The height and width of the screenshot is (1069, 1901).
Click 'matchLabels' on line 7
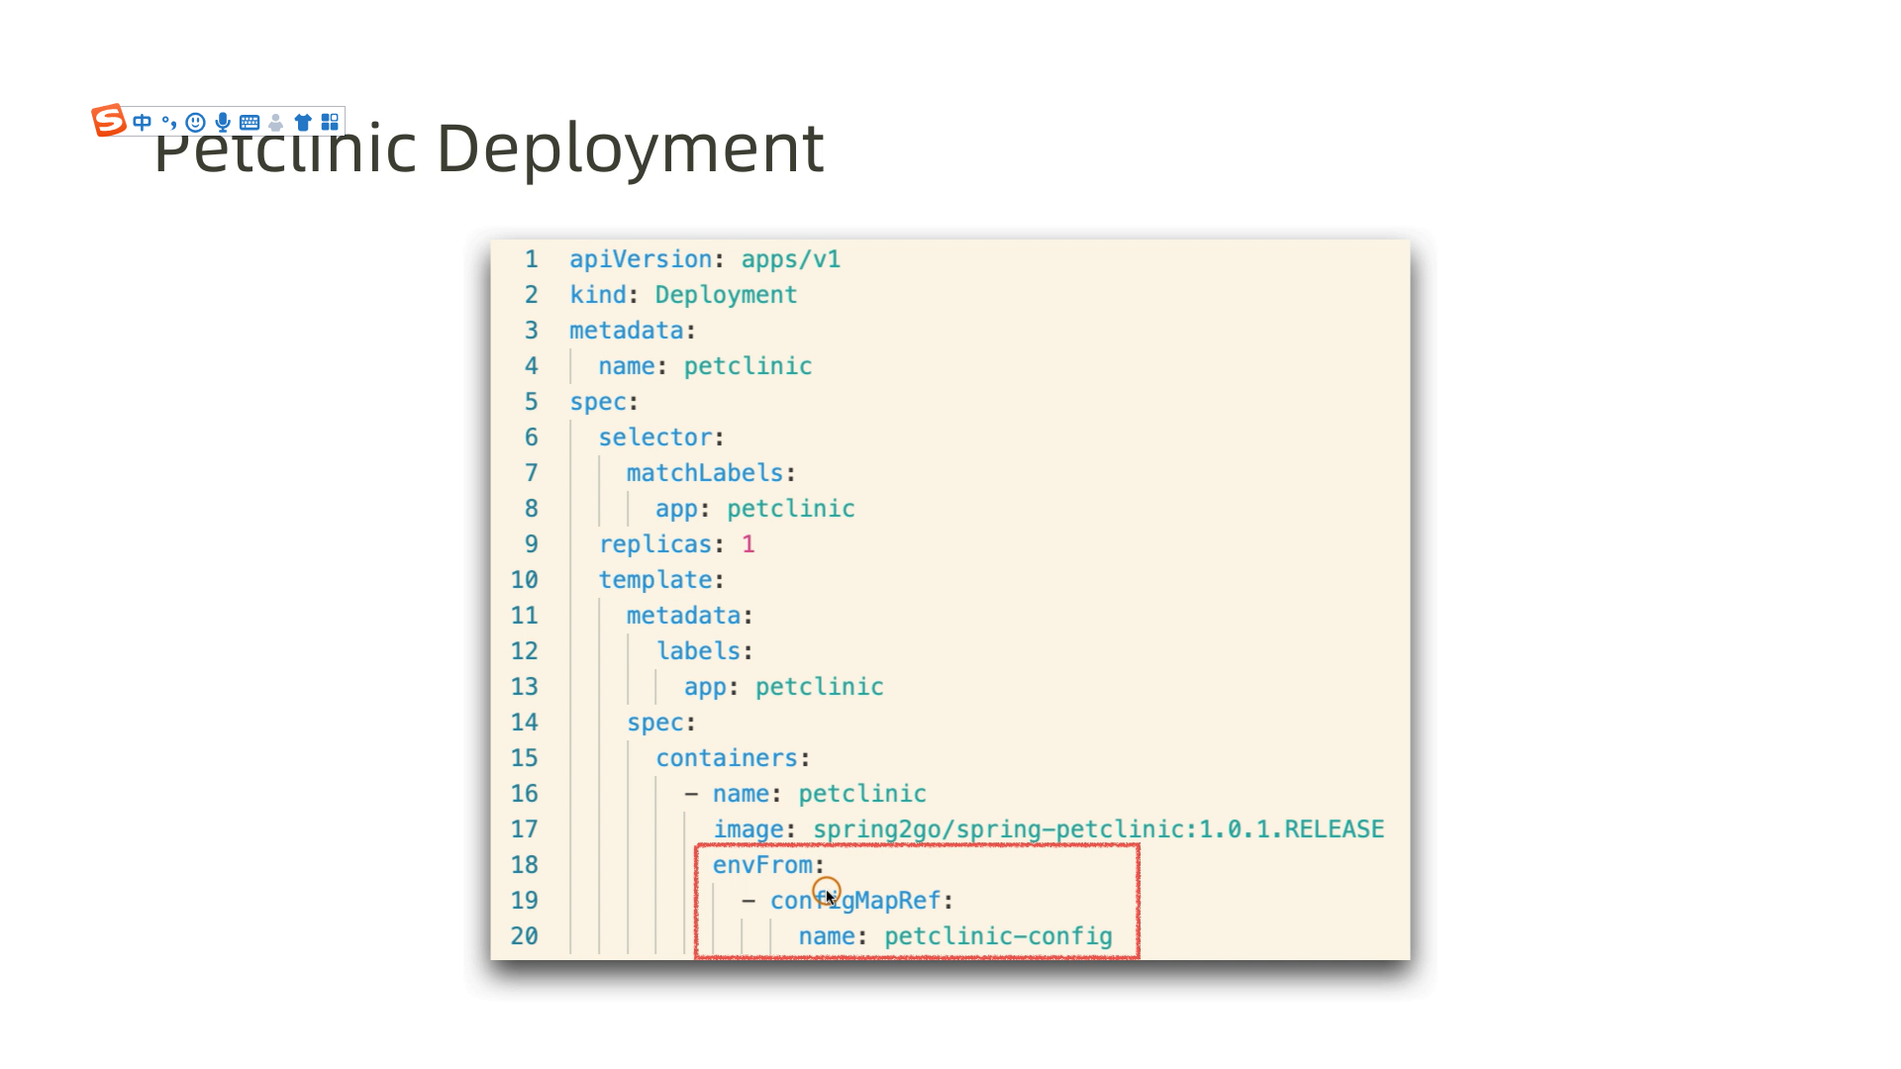[x=705, y=473]
